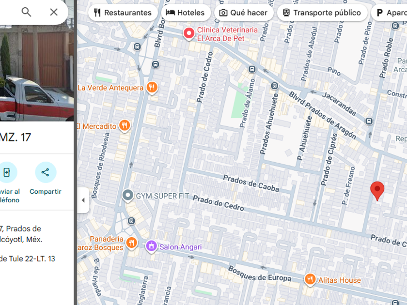Open the Restaurantes filter chip
Viewport: 407px width, 305px height.
(x=123, y=13)
